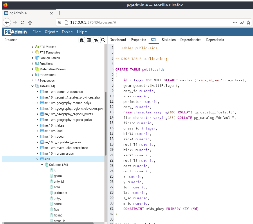Click the Columns (24) node icon

pos(47,165)
